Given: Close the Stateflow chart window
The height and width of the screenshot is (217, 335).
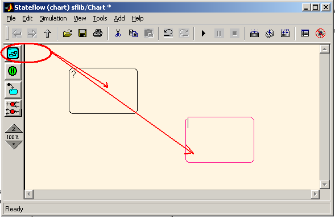Looking at the screenshot, I should click(x=326, y=7).
